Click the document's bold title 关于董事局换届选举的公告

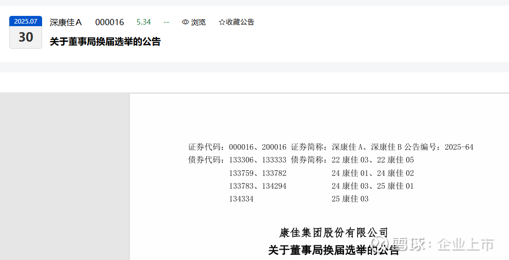pos(334,250)
